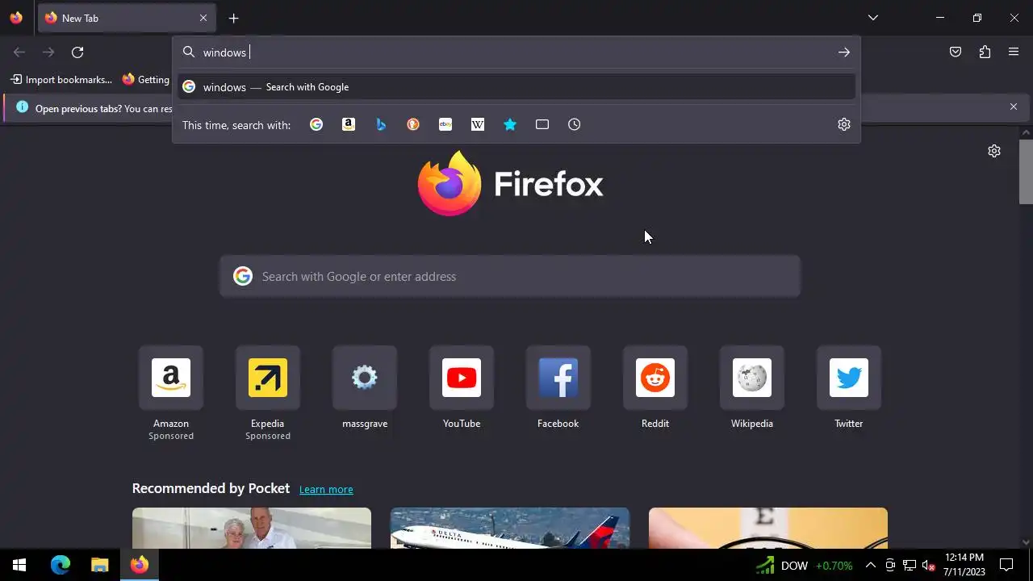
Task: Click Import bookmarks toolbar item
Action: (61, 79)
